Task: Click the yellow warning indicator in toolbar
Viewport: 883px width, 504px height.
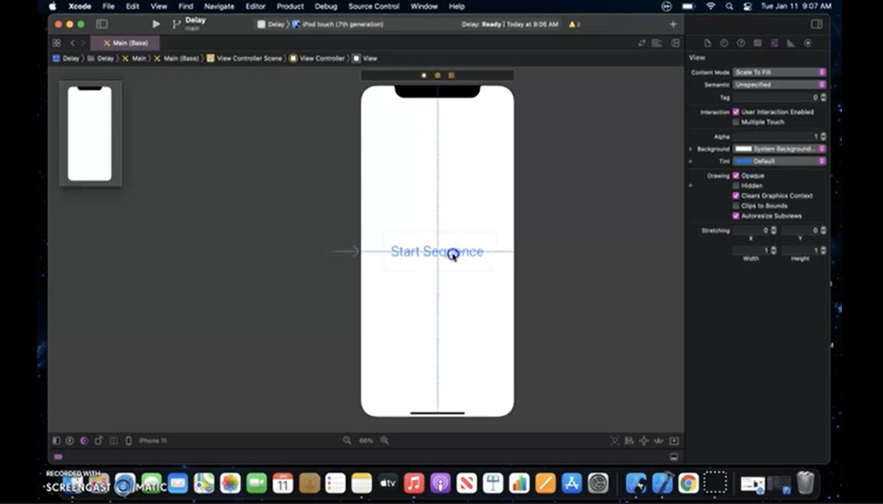Action: coord(574,24)
